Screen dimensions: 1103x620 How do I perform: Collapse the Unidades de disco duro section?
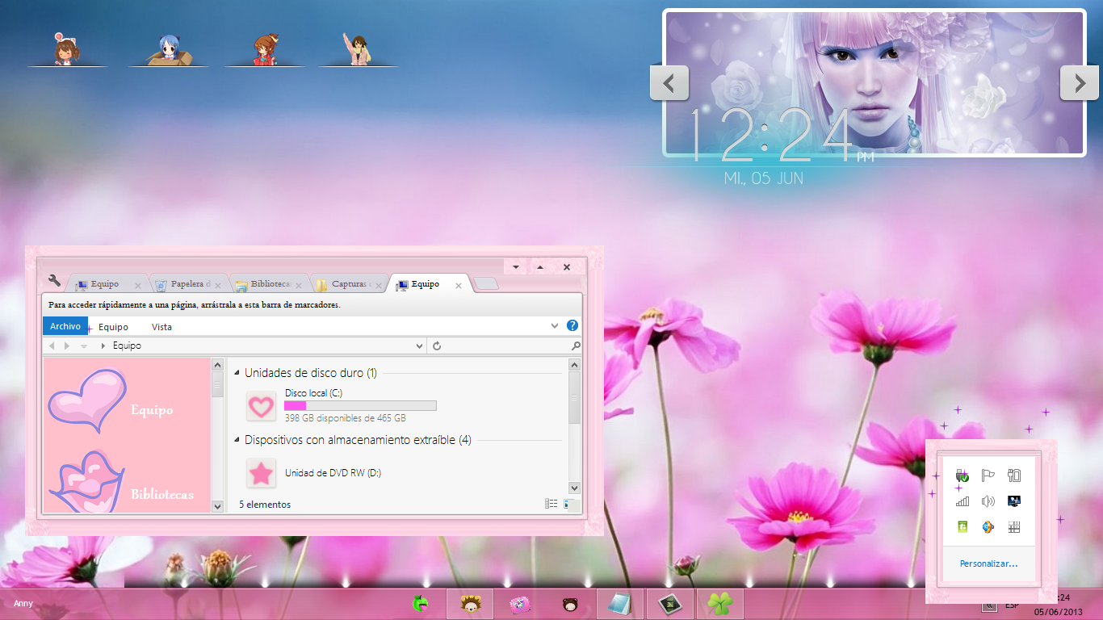236,372
